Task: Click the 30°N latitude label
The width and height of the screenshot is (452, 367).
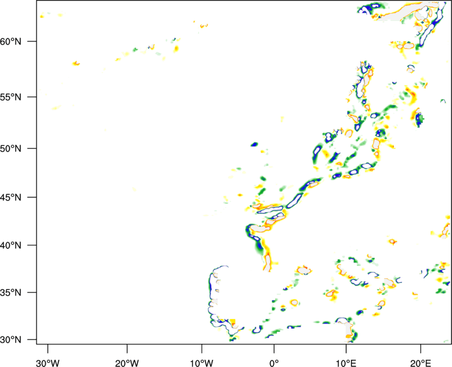Action: click(x=11, y=340)
